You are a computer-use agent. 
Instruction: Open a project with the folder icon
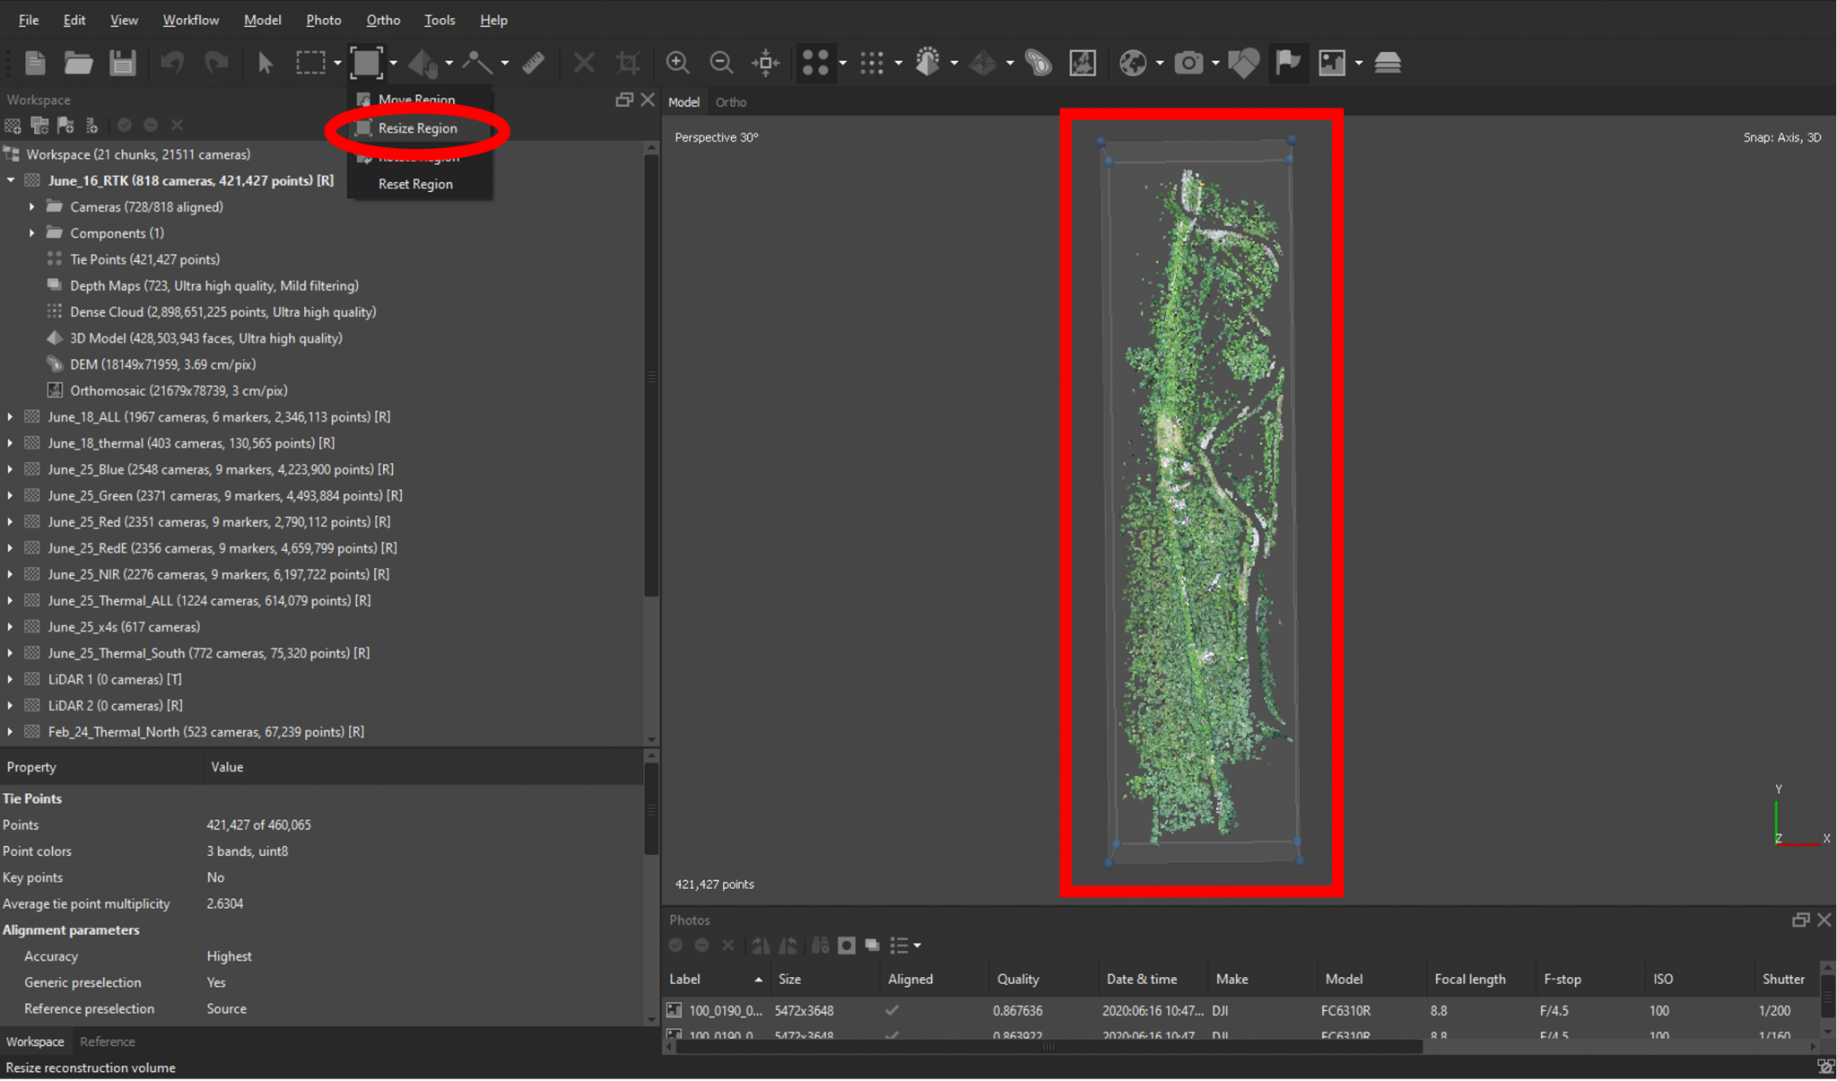(x=79, y=63)
